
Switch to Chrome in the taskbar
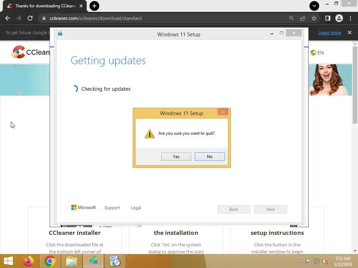coord(50,261)
